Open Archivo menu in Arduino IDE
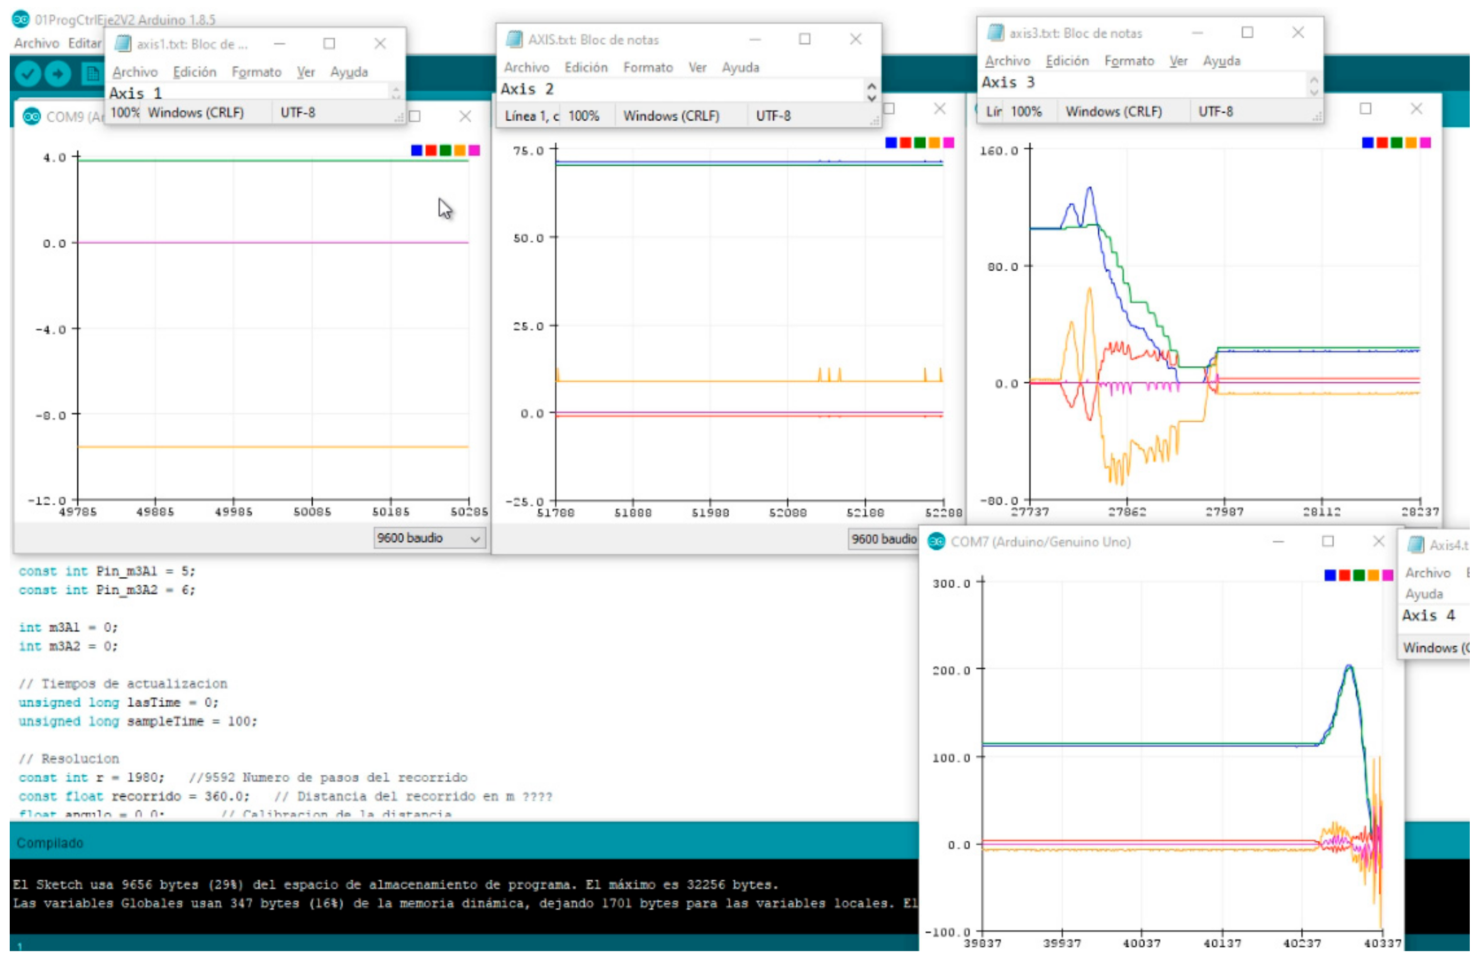Image resolution: width=1480 pixels, height=959 pixels. point(37,43)
